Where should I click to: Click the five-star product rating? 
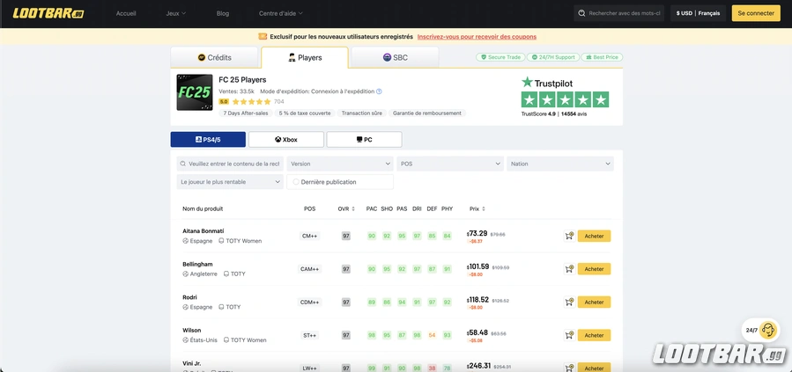[x=252, y=102]
